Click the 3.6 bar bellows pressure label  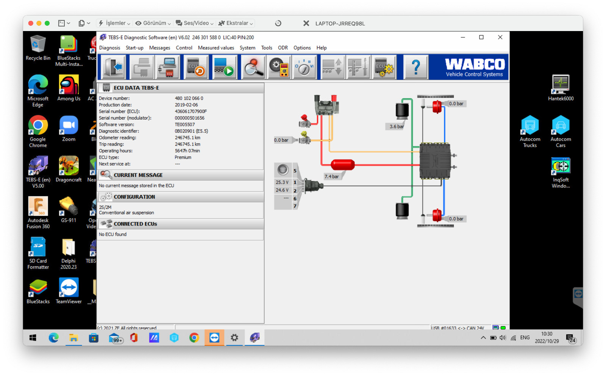click(397, 126)
